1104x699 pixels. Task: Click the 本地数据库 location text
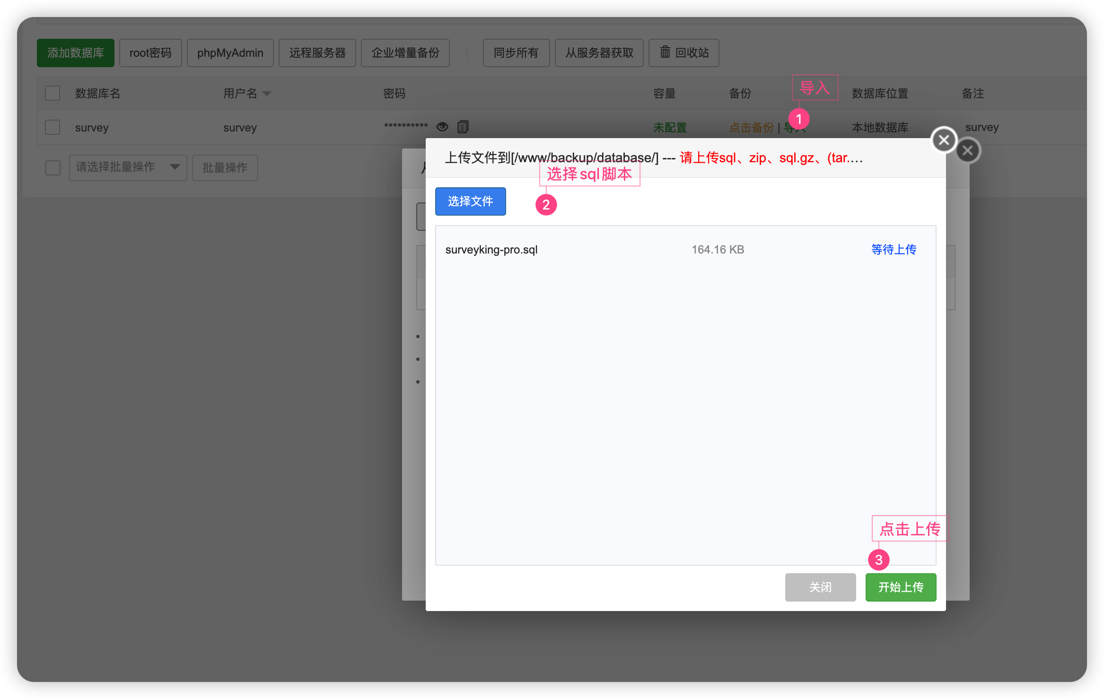(880, 128)
